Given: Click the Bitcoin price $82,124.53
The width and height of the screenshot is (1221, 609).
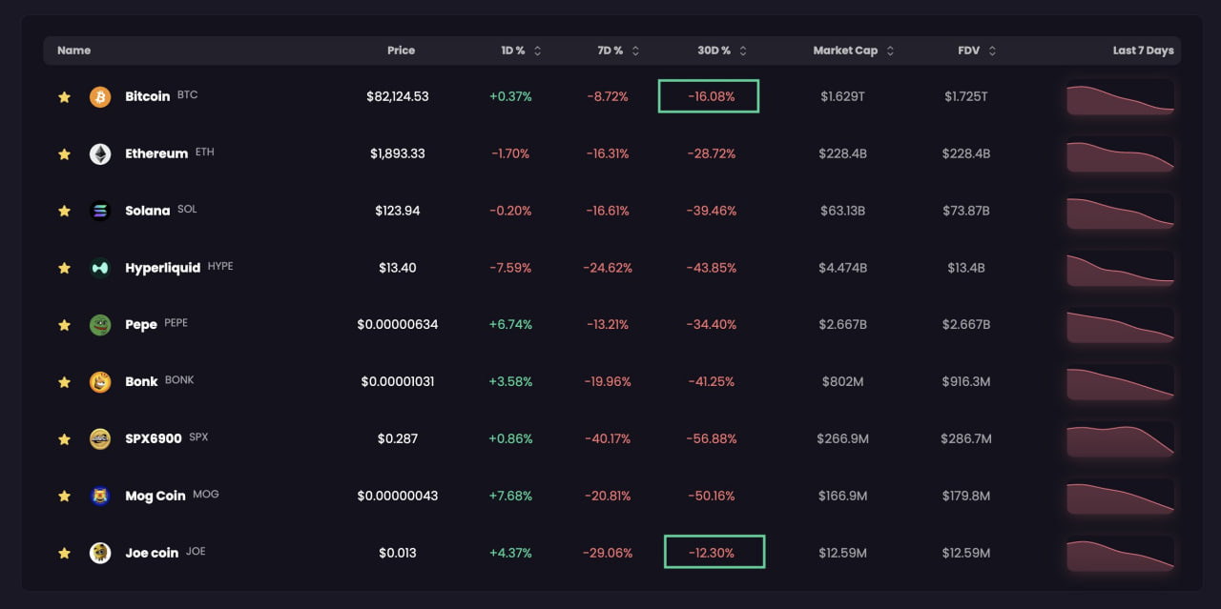Looking at the screenshot, I should pos(398,96).
